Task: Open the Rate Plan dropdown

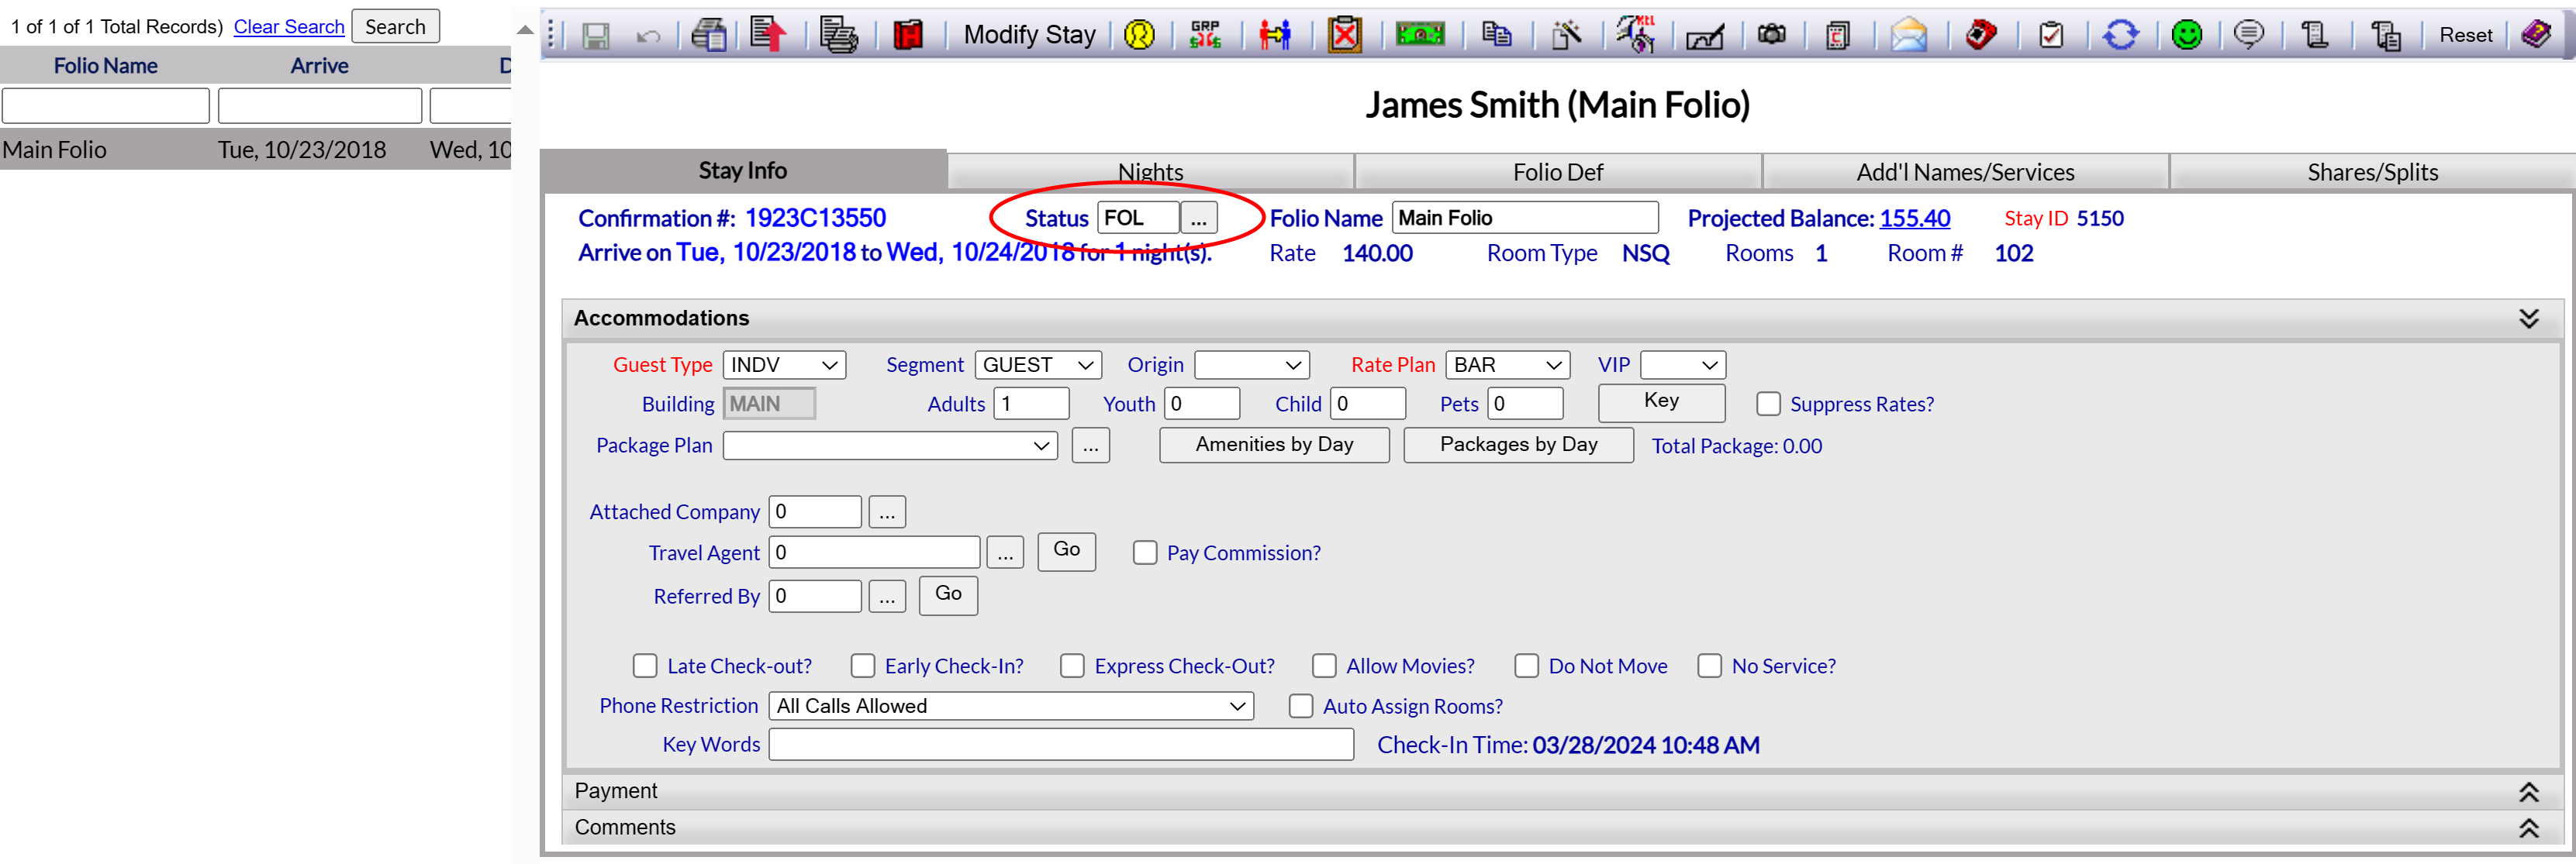Action: (1508, 364)
